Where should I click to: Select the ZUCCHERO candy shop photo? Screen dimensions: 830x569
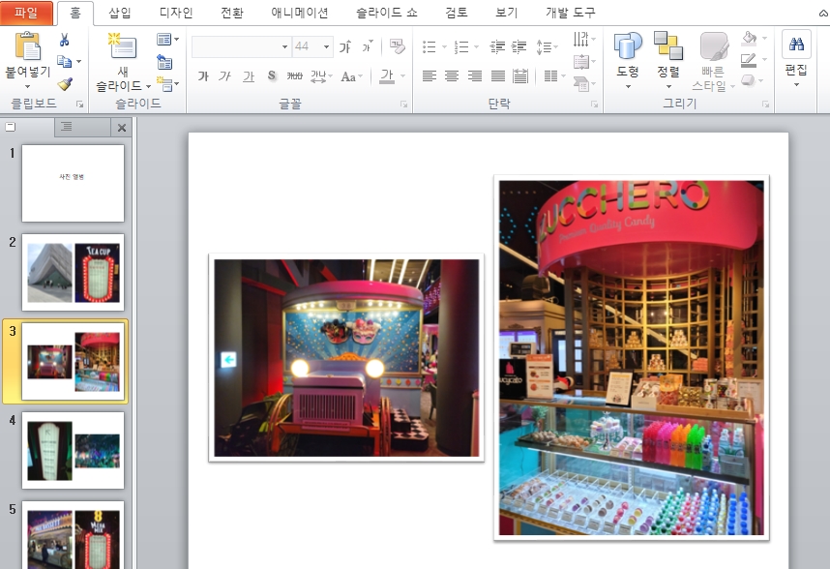point(632,358)
